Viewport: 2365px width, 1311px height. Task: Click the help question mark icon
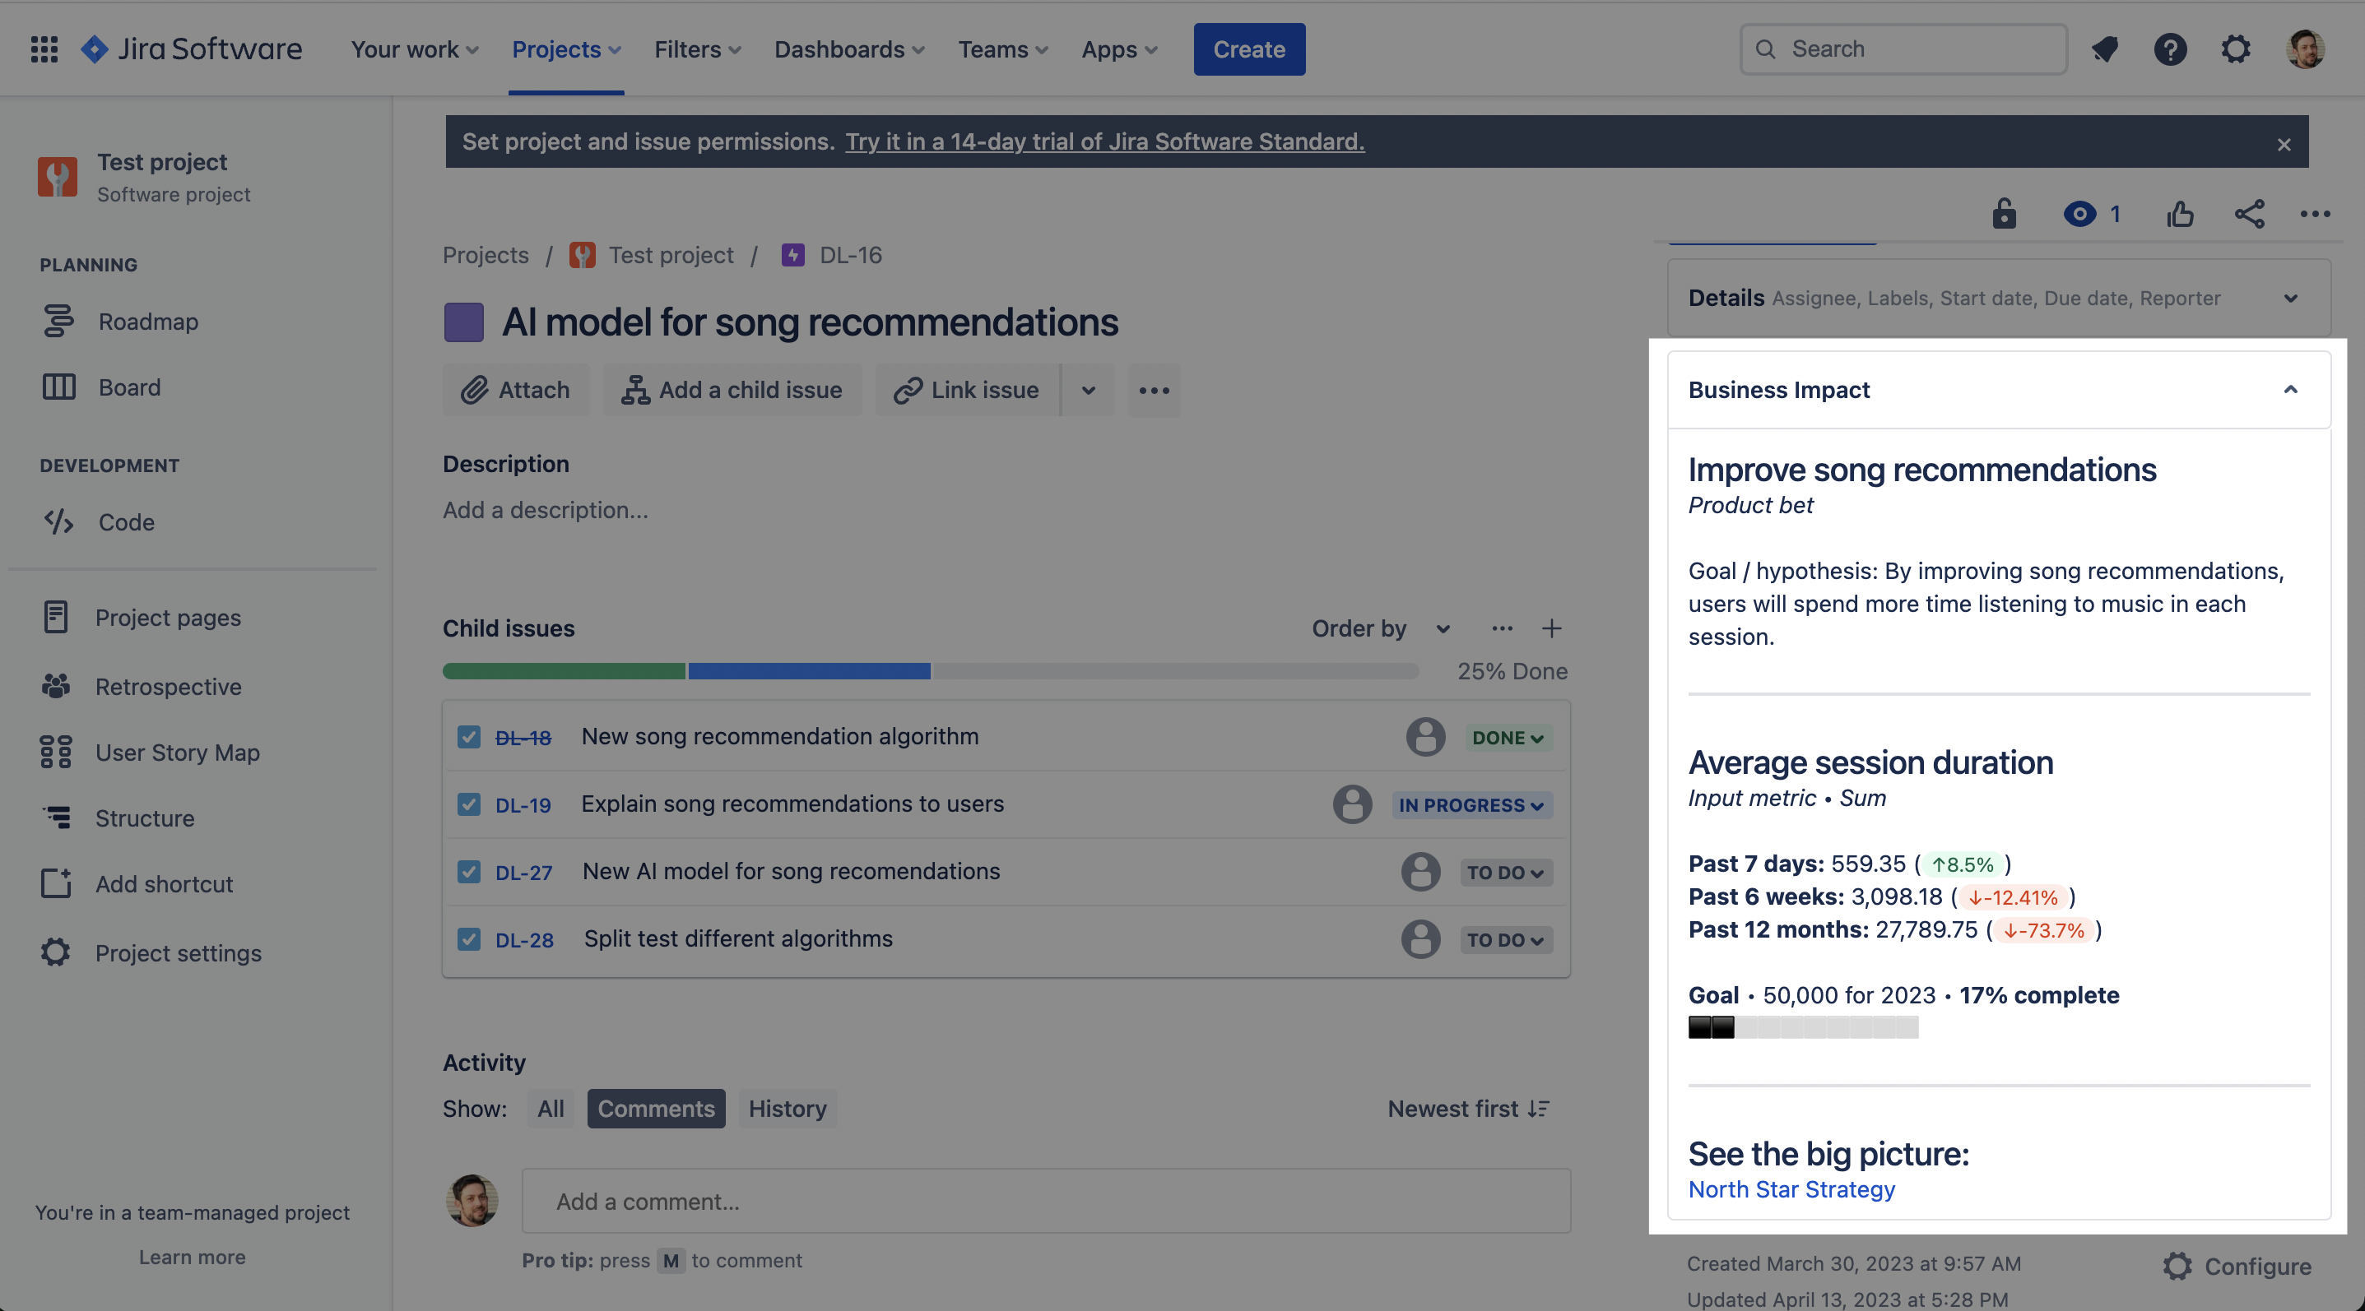(x=2170, y=49)
